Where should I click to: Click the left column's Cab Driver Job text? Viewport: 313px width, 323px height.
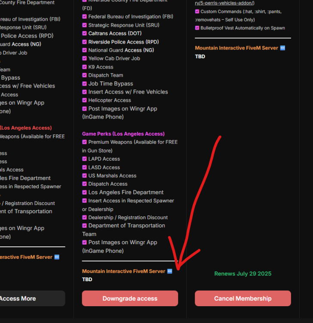tap(14, 53)
